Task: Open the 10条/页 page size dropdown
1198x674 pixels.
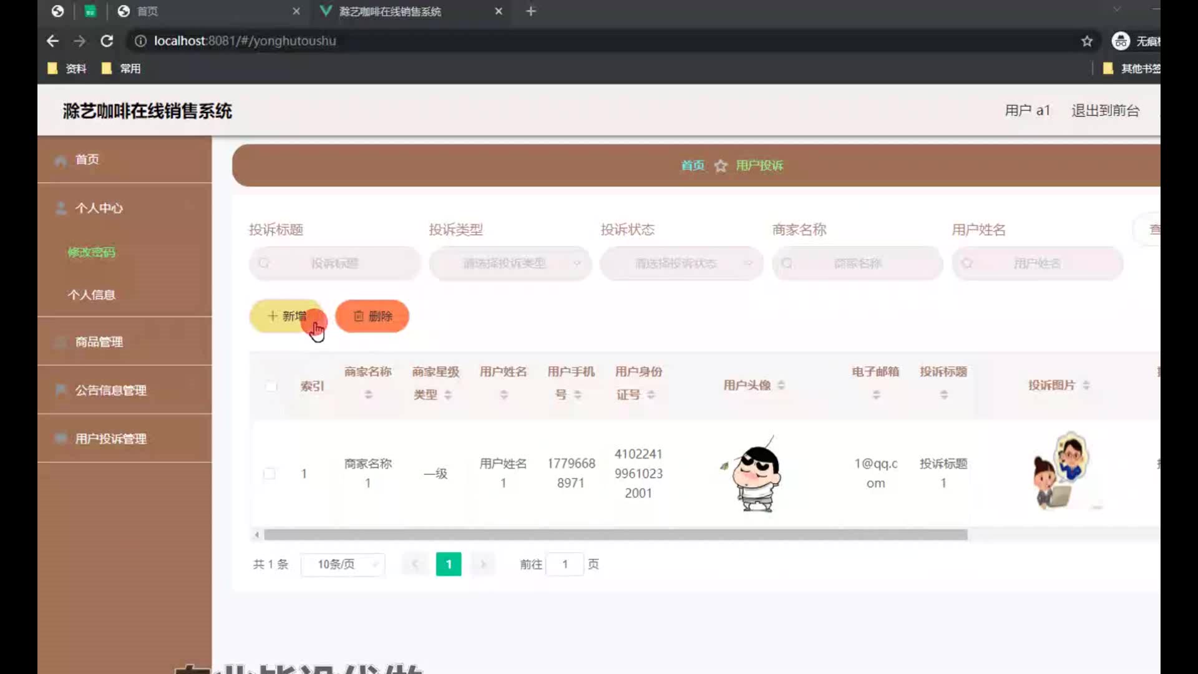Action: (343, 564)
